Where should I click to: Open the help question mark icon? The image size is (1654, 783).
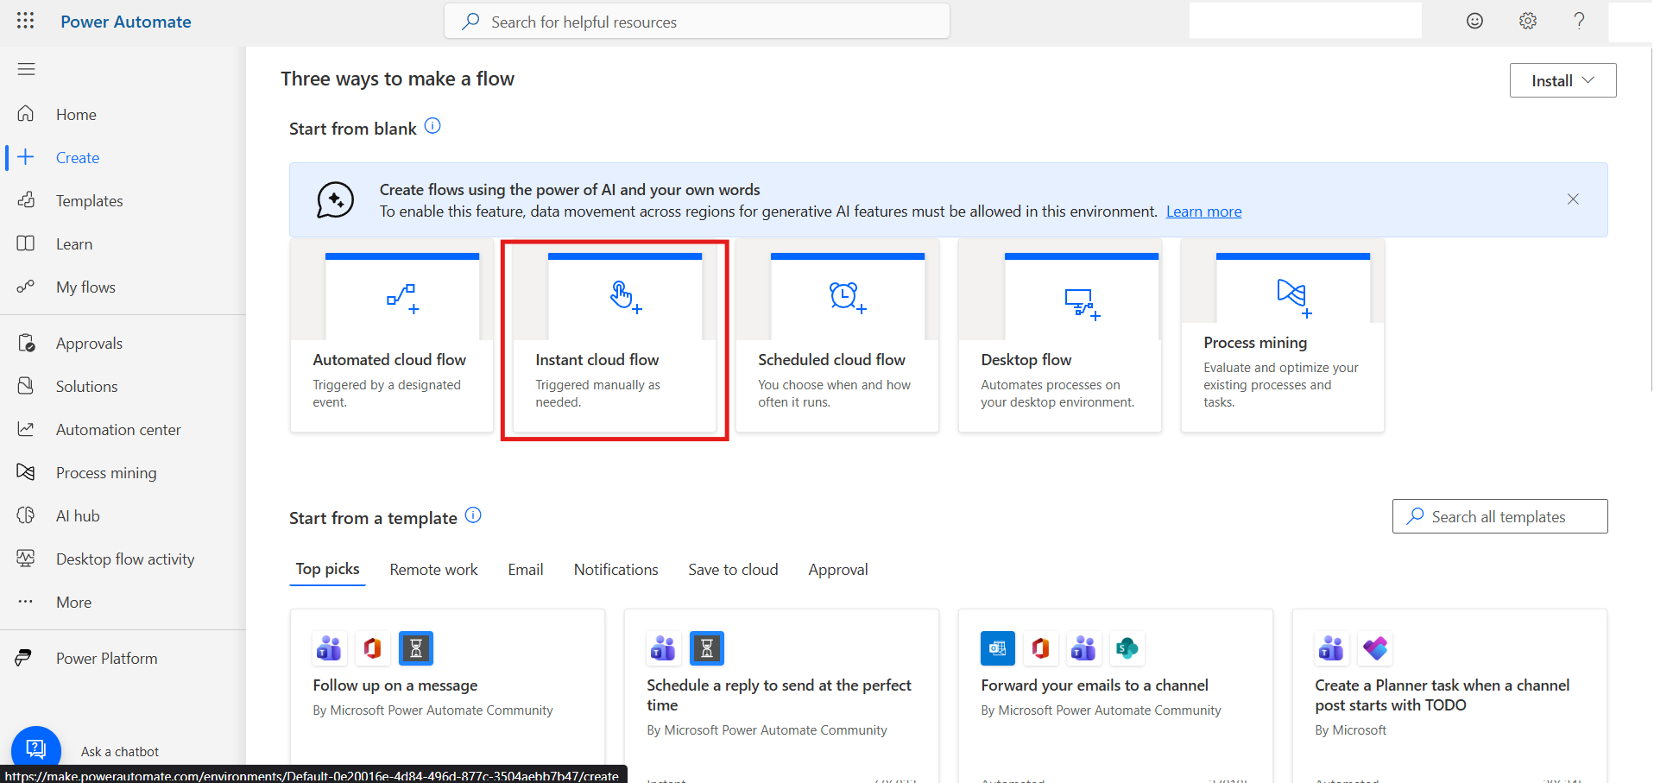pos(1580,20)
